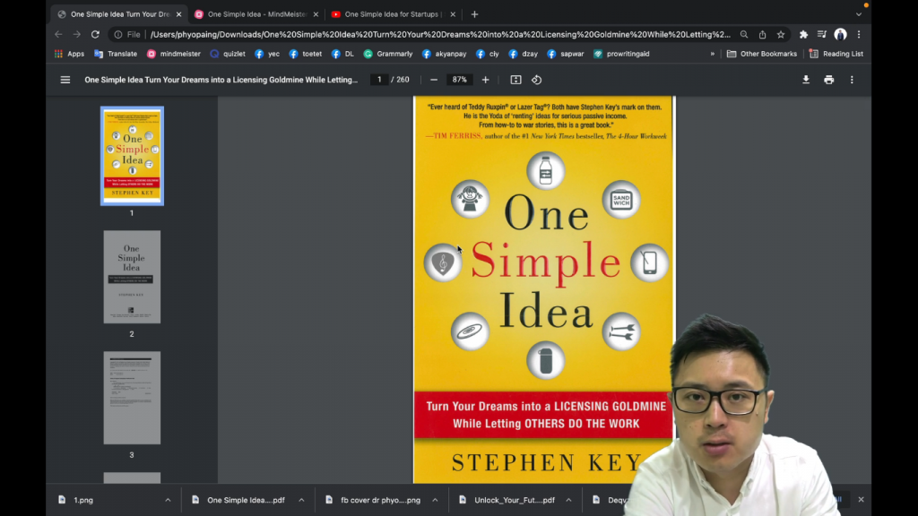918x516 pixels.
Task: Select the page 3 thumbnail
Action: coord(132,398)
